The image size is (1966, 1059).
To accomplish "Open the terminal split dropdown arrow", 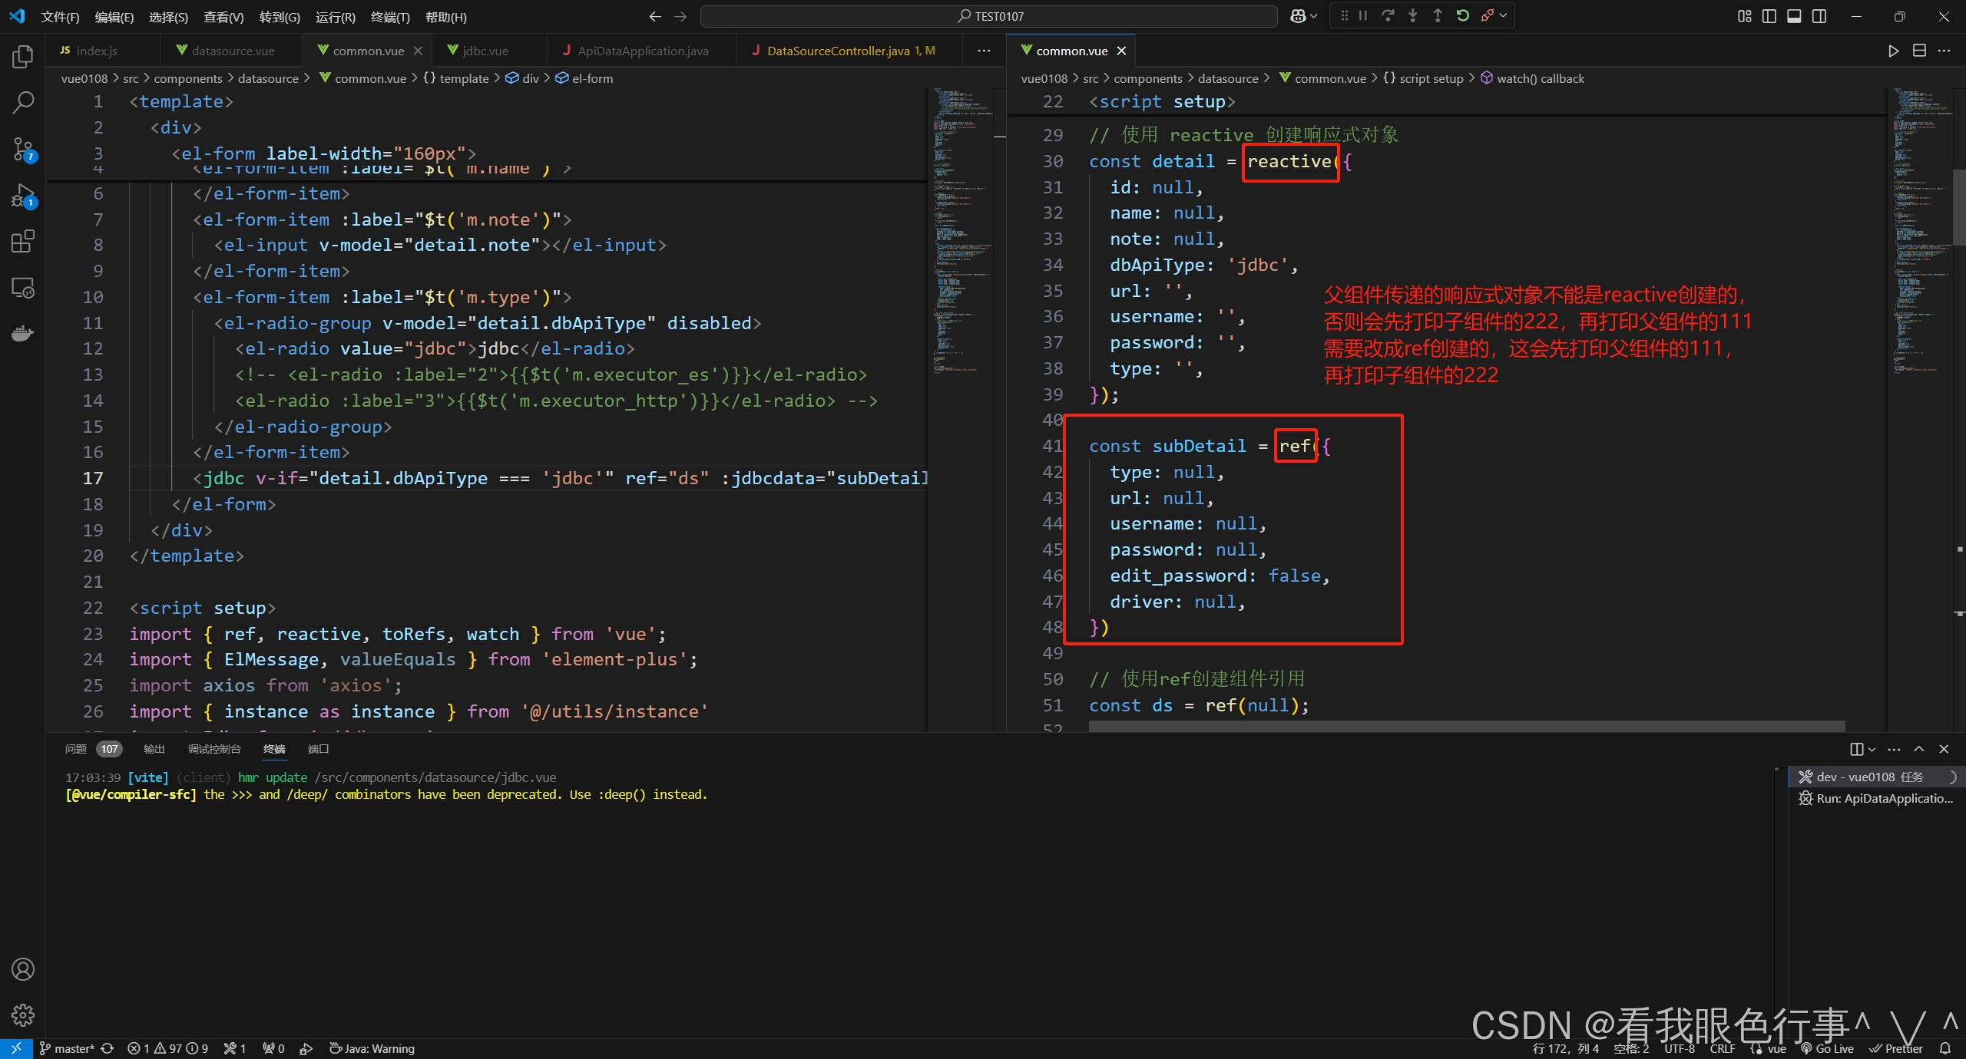I will coord(1872,749).
